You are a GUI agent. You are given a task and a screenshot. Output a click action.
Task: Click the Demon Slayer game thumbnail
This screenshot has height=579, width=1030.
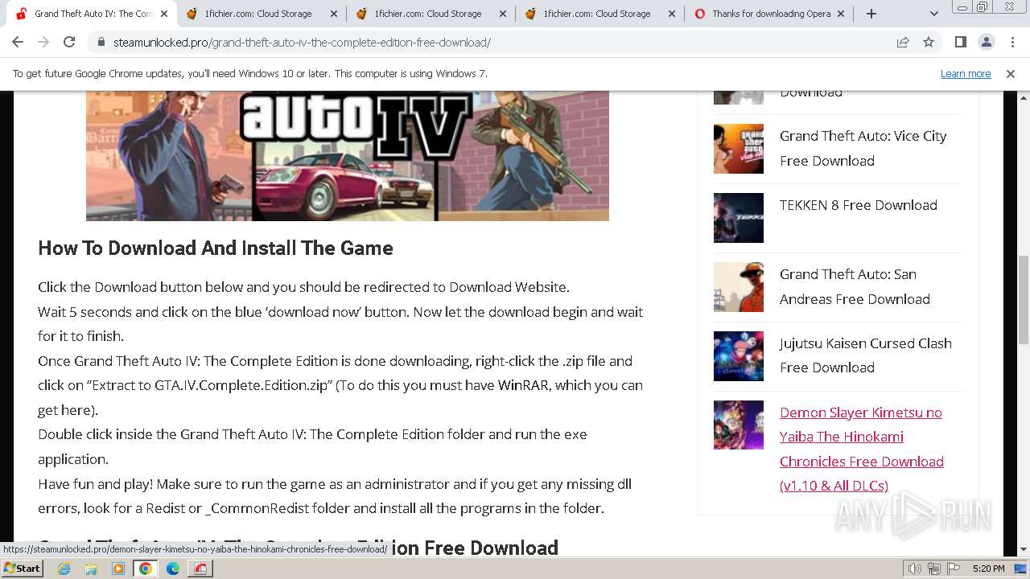tap(739, 425)
